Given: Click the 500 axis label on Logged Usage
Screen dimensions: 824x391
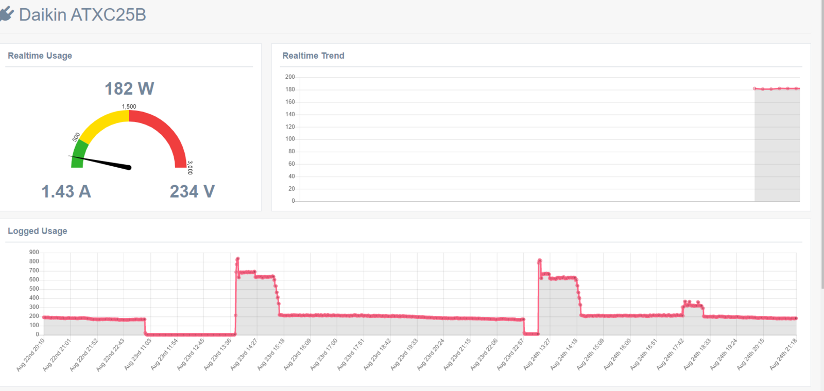Looking at the screenshot, I should tap(34, 289).
